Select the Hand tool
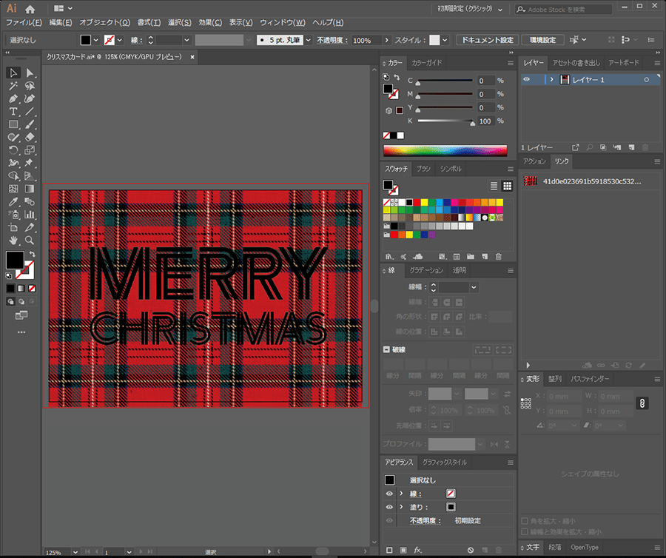666x558 pixels. (13, 241)
